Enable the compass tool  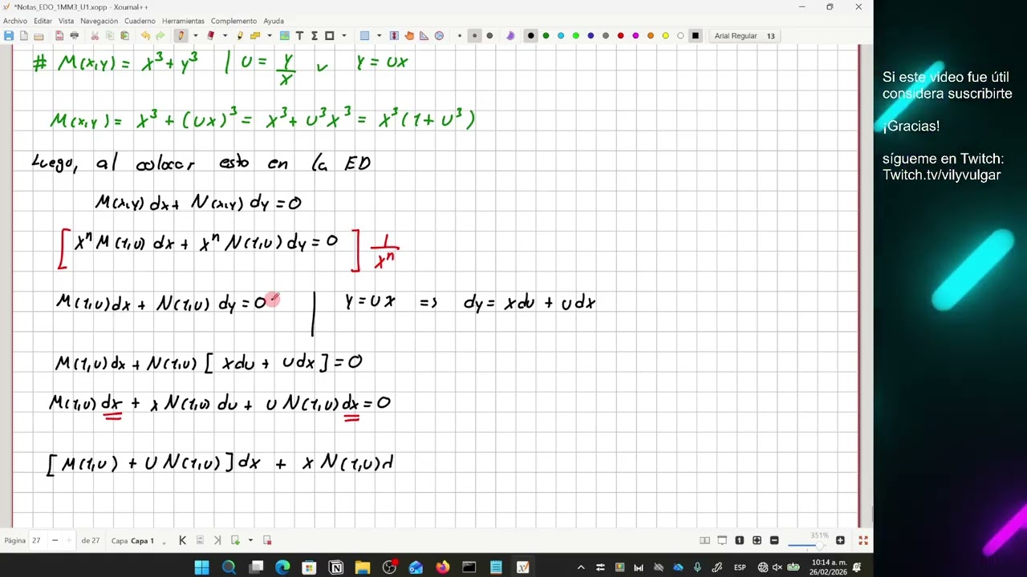(439, 35)
